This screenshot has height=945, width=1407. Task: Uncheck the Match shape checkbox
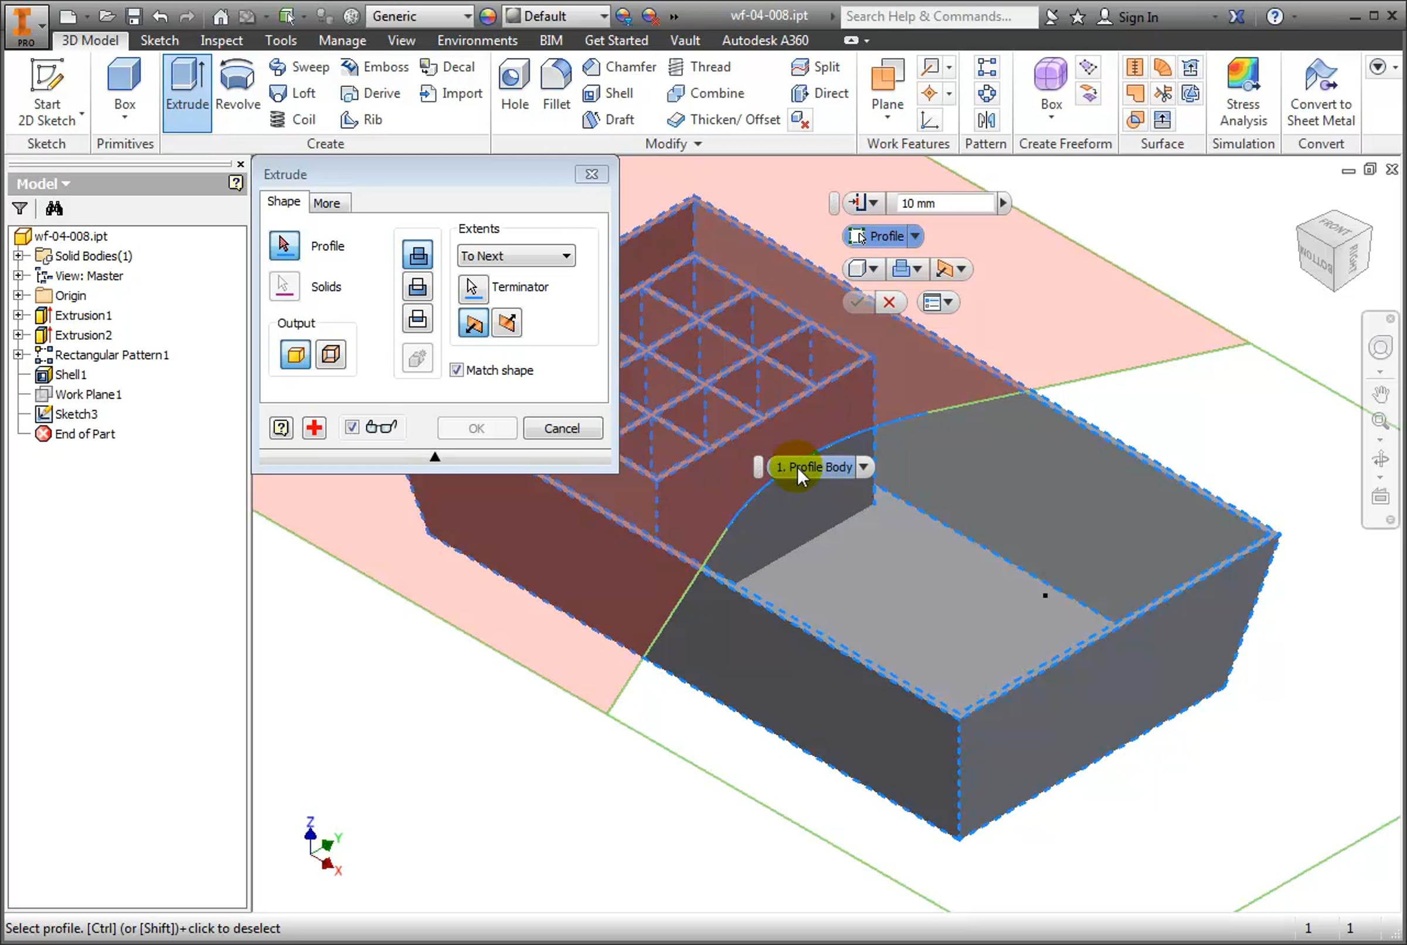click(x=457, y=370)
